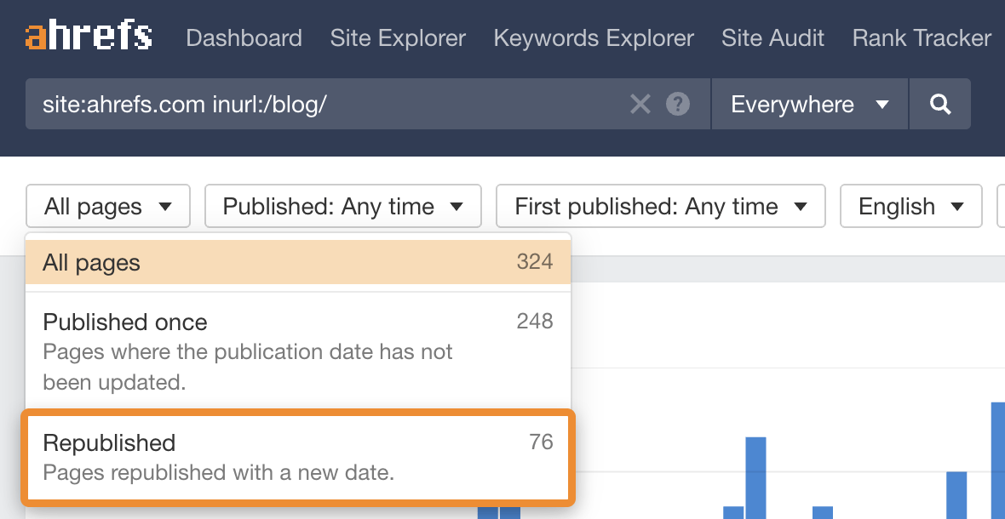
Task: Open Published: Any time filter
Action: pyautogui.click(x=343, y=207)
